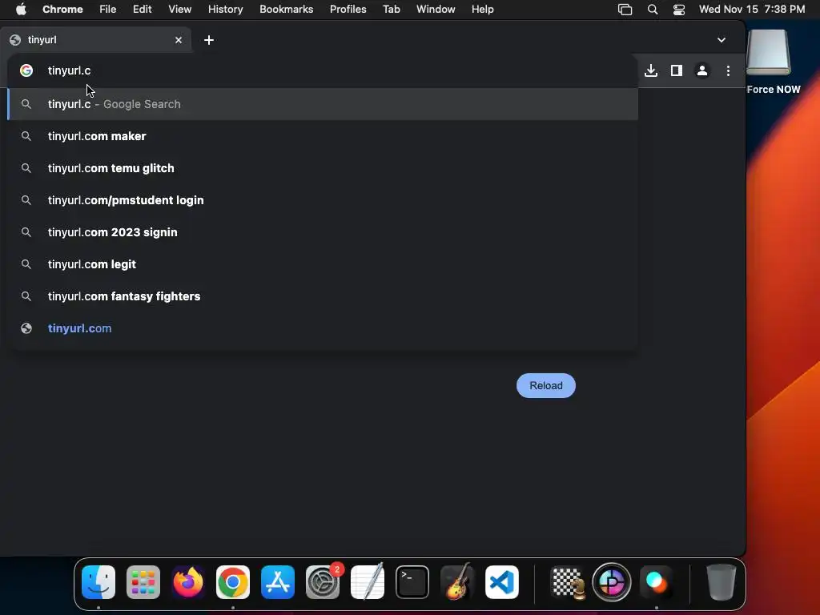Select 'tinyurl.com maker' suggestion
The image size is (820, 615).
(323, 136)
